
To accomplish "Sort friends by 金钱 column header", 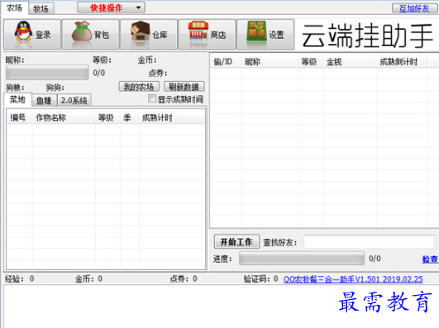I will tap(350, 62).
